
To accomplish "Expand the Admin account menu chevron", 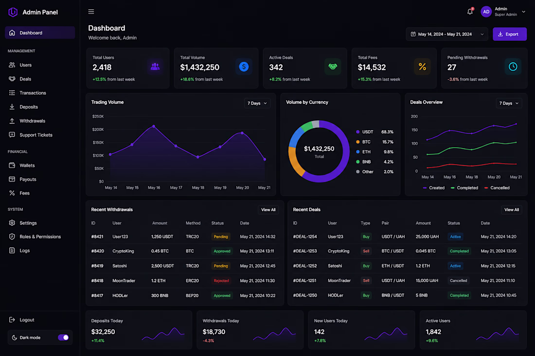I will [x=523, y=12].
